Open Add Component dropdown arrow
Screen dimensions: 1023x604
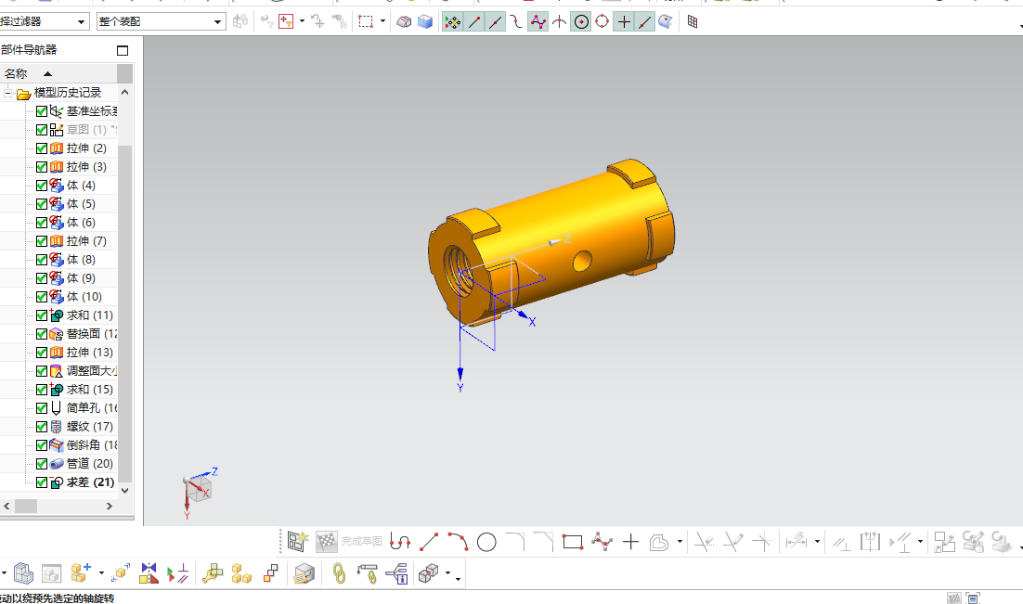pos(101,574)
